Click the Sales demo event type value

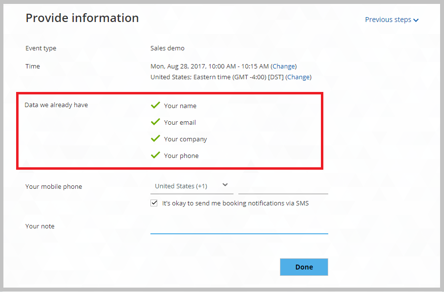(168, 48)
